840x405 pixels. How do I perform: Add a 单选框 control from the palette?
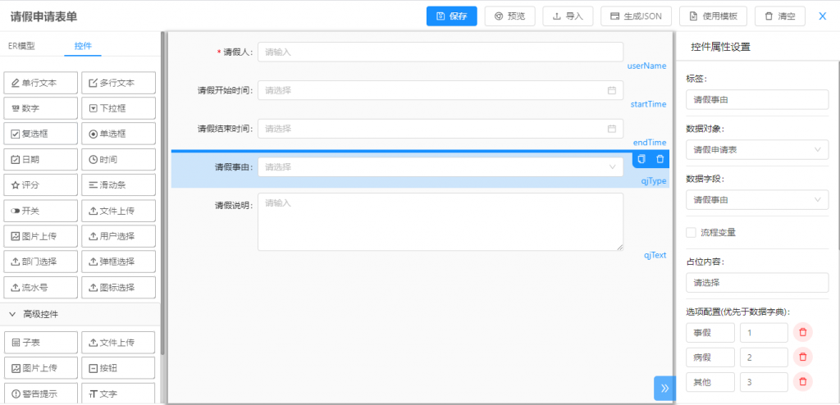coord(117,134)
